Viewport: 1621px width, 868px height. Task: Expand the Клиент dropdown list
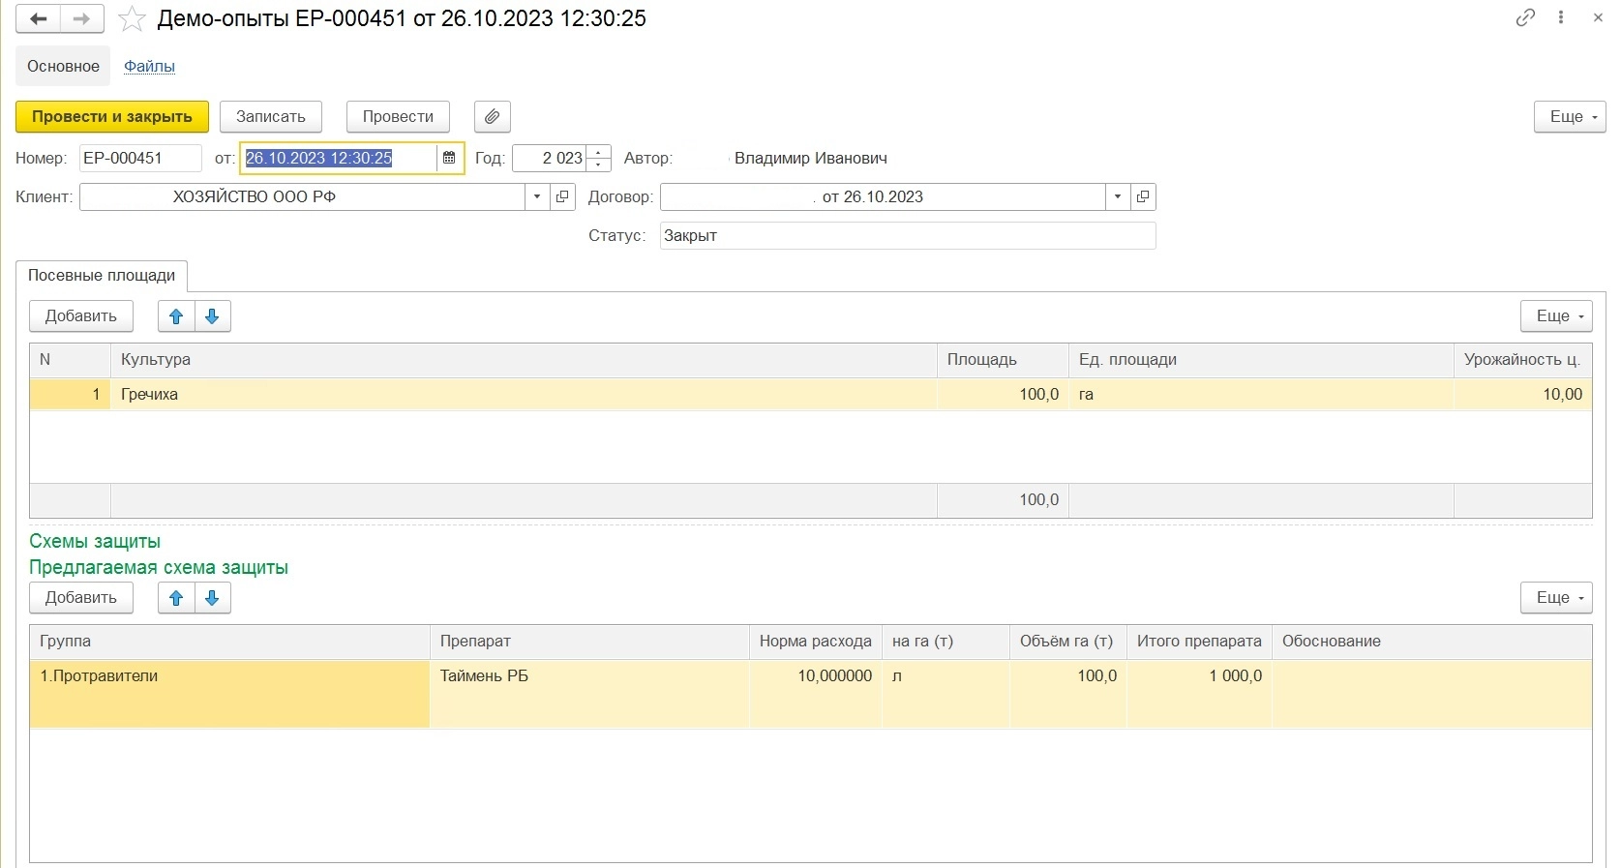[537, 197]
